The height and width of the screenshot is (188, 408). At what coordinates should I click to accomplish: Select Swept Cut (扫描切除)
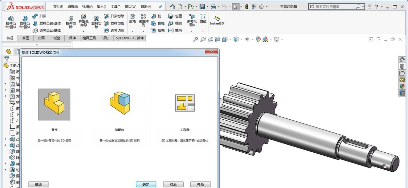point(114,16)
